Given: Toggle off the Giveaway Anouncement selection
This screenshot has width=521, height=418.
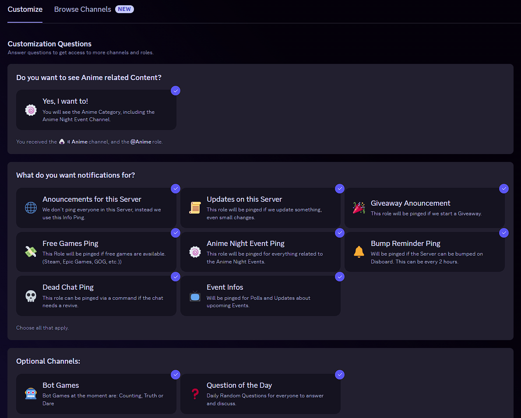Looking at the screenshot, I should pos(504,188).
